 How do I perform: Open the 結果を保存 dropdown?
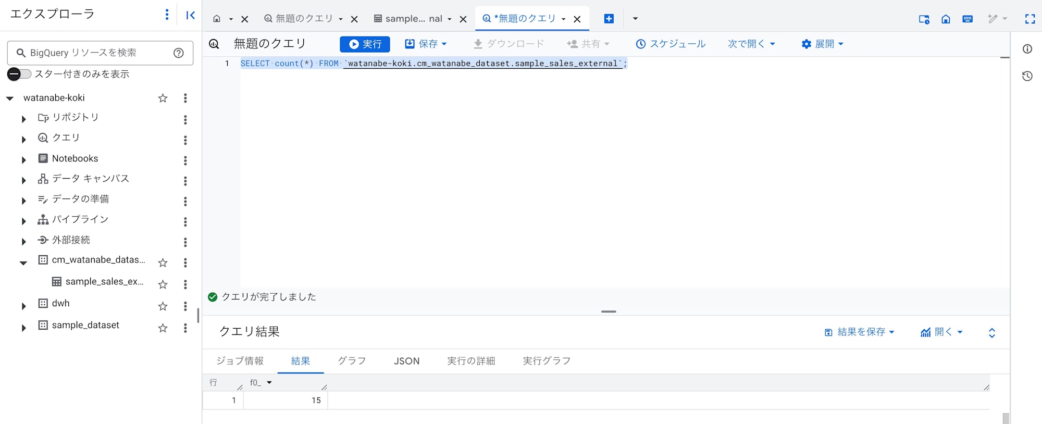tap(859, 332)
